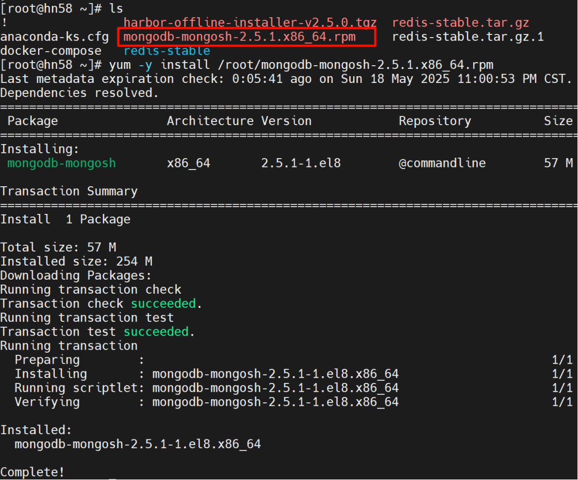Select the 1/1 counter on the Verifying row
Viewport: 578px width, 480px height.
point(562,402)
